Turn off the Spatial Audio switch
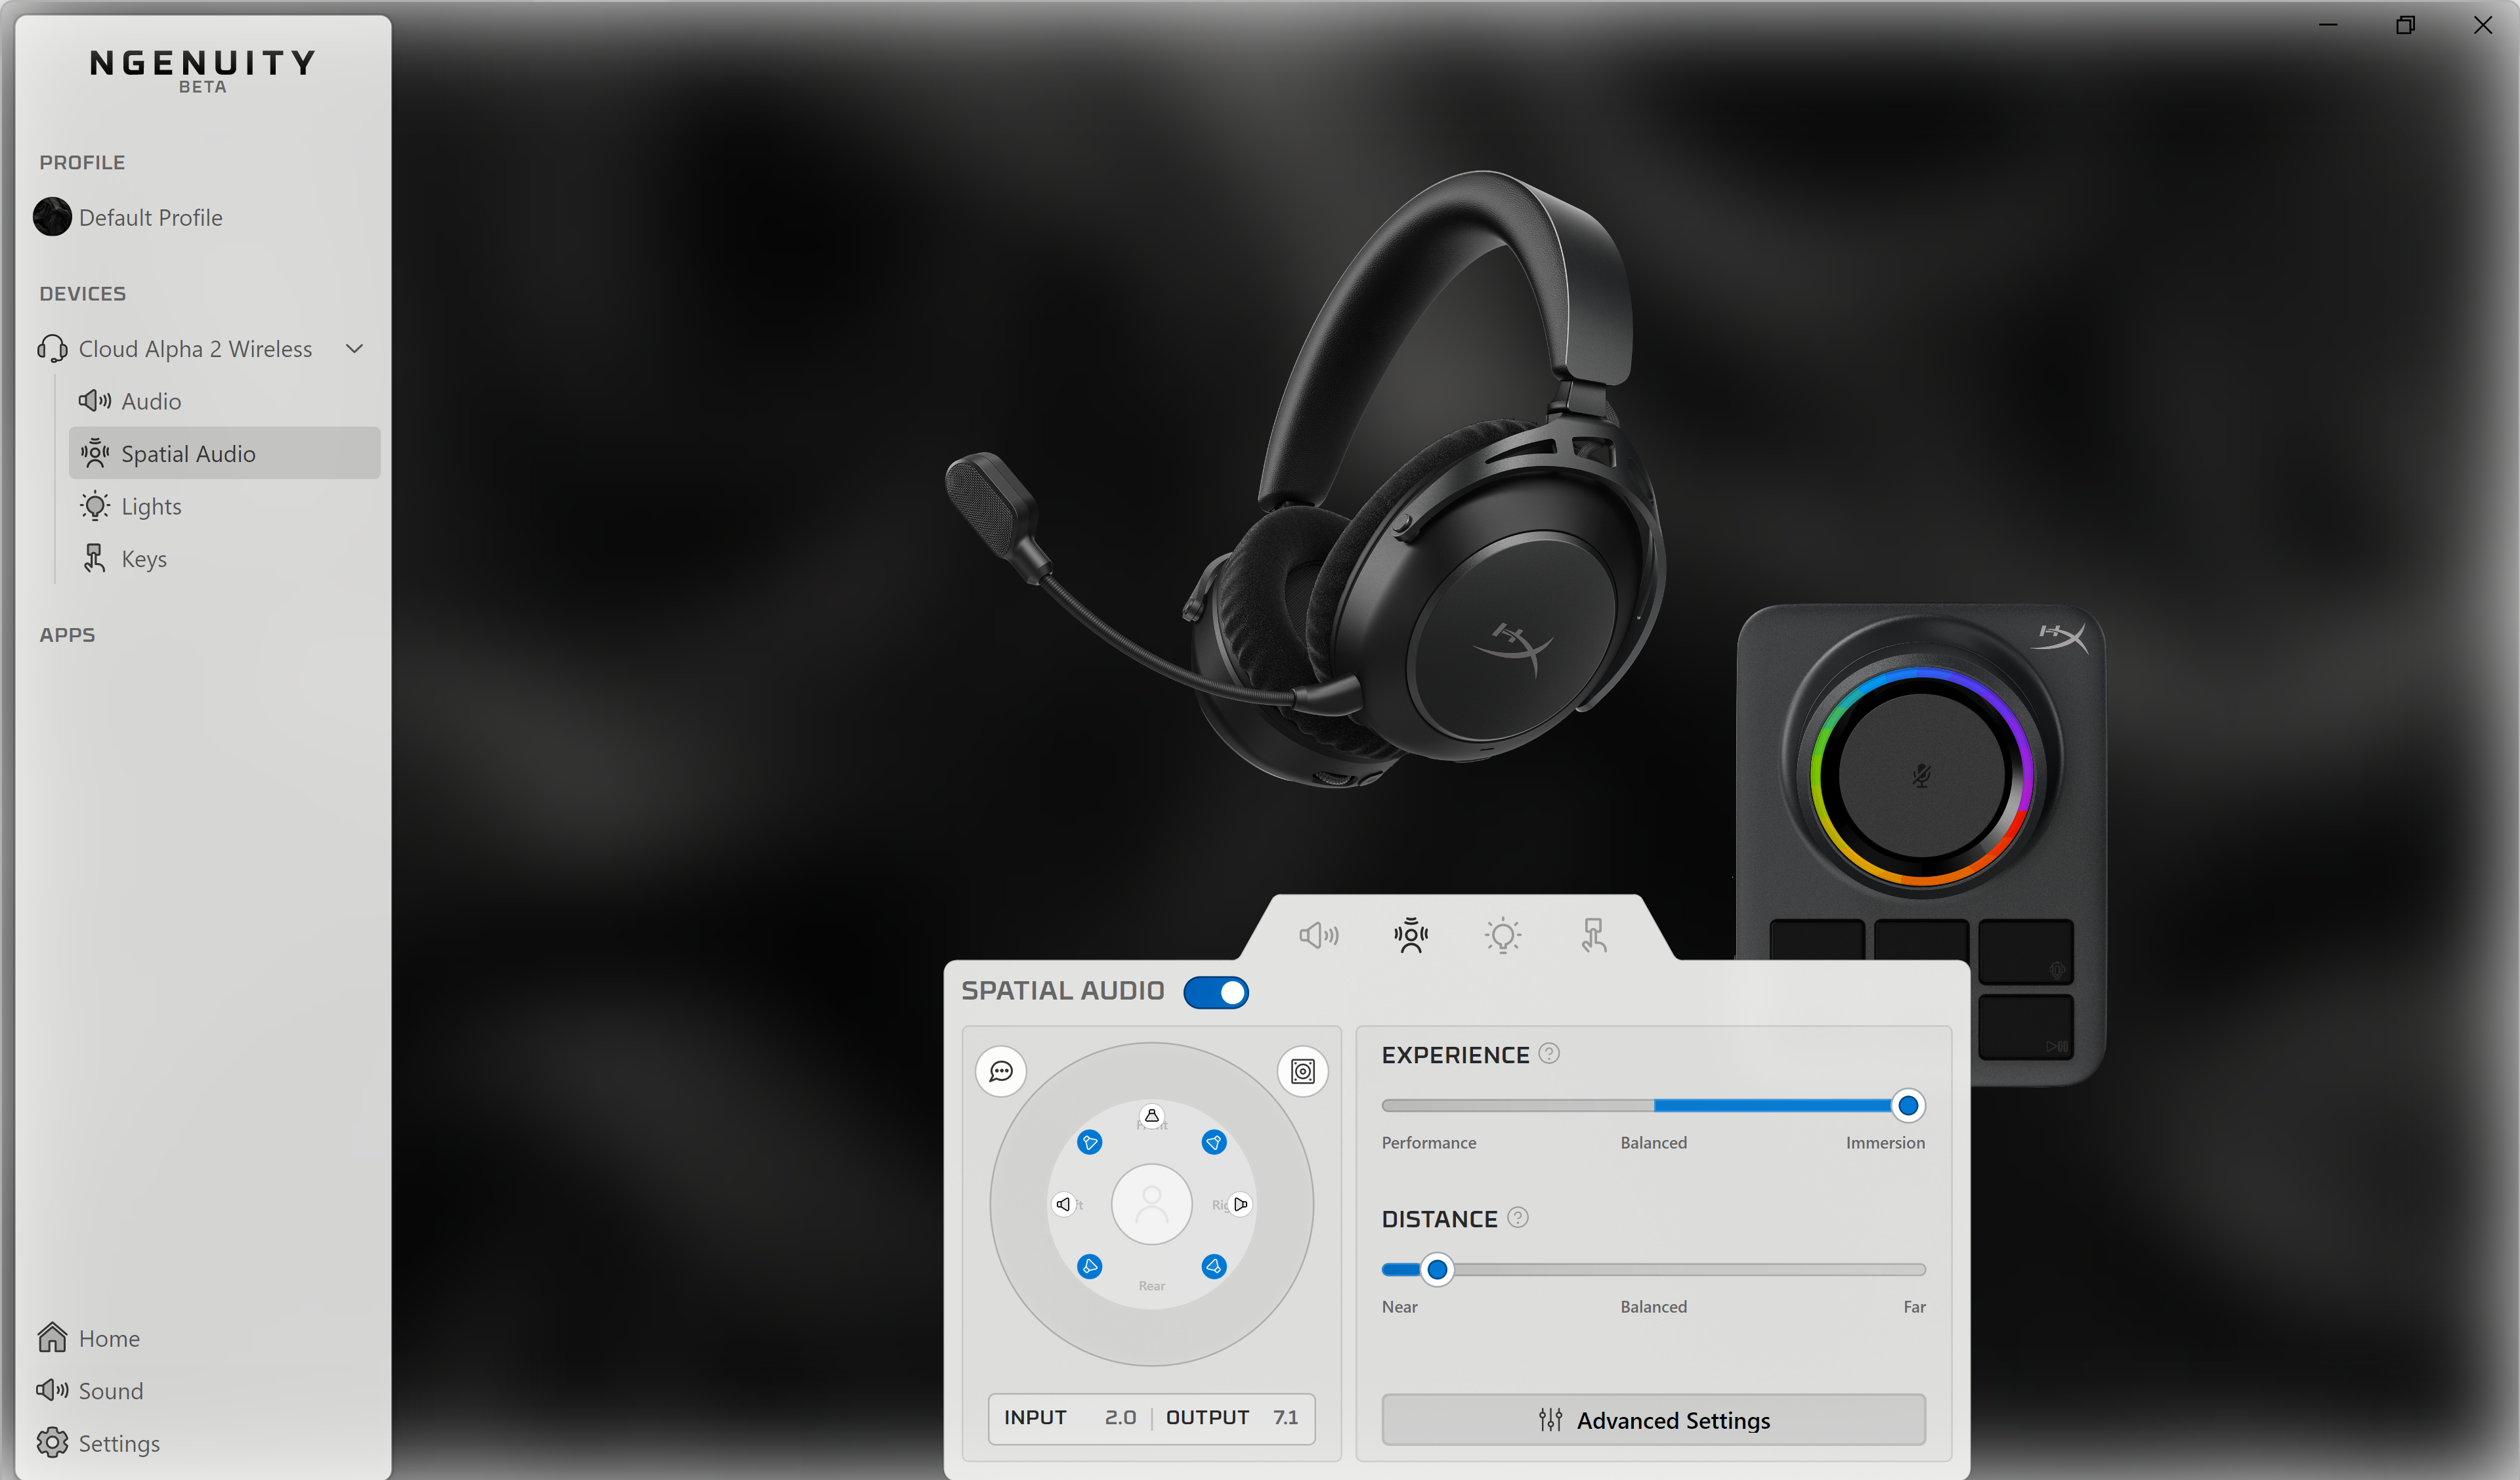This screenshot has width=2520, height=1480. click(1216, 992)
